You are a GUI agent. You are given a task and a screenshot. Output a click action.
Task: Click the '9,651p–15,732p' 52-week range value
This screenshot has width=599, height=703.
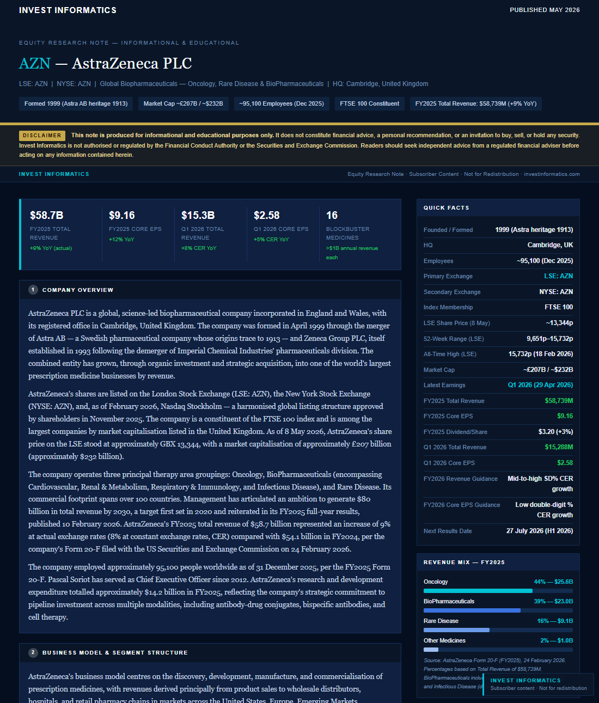550,339
